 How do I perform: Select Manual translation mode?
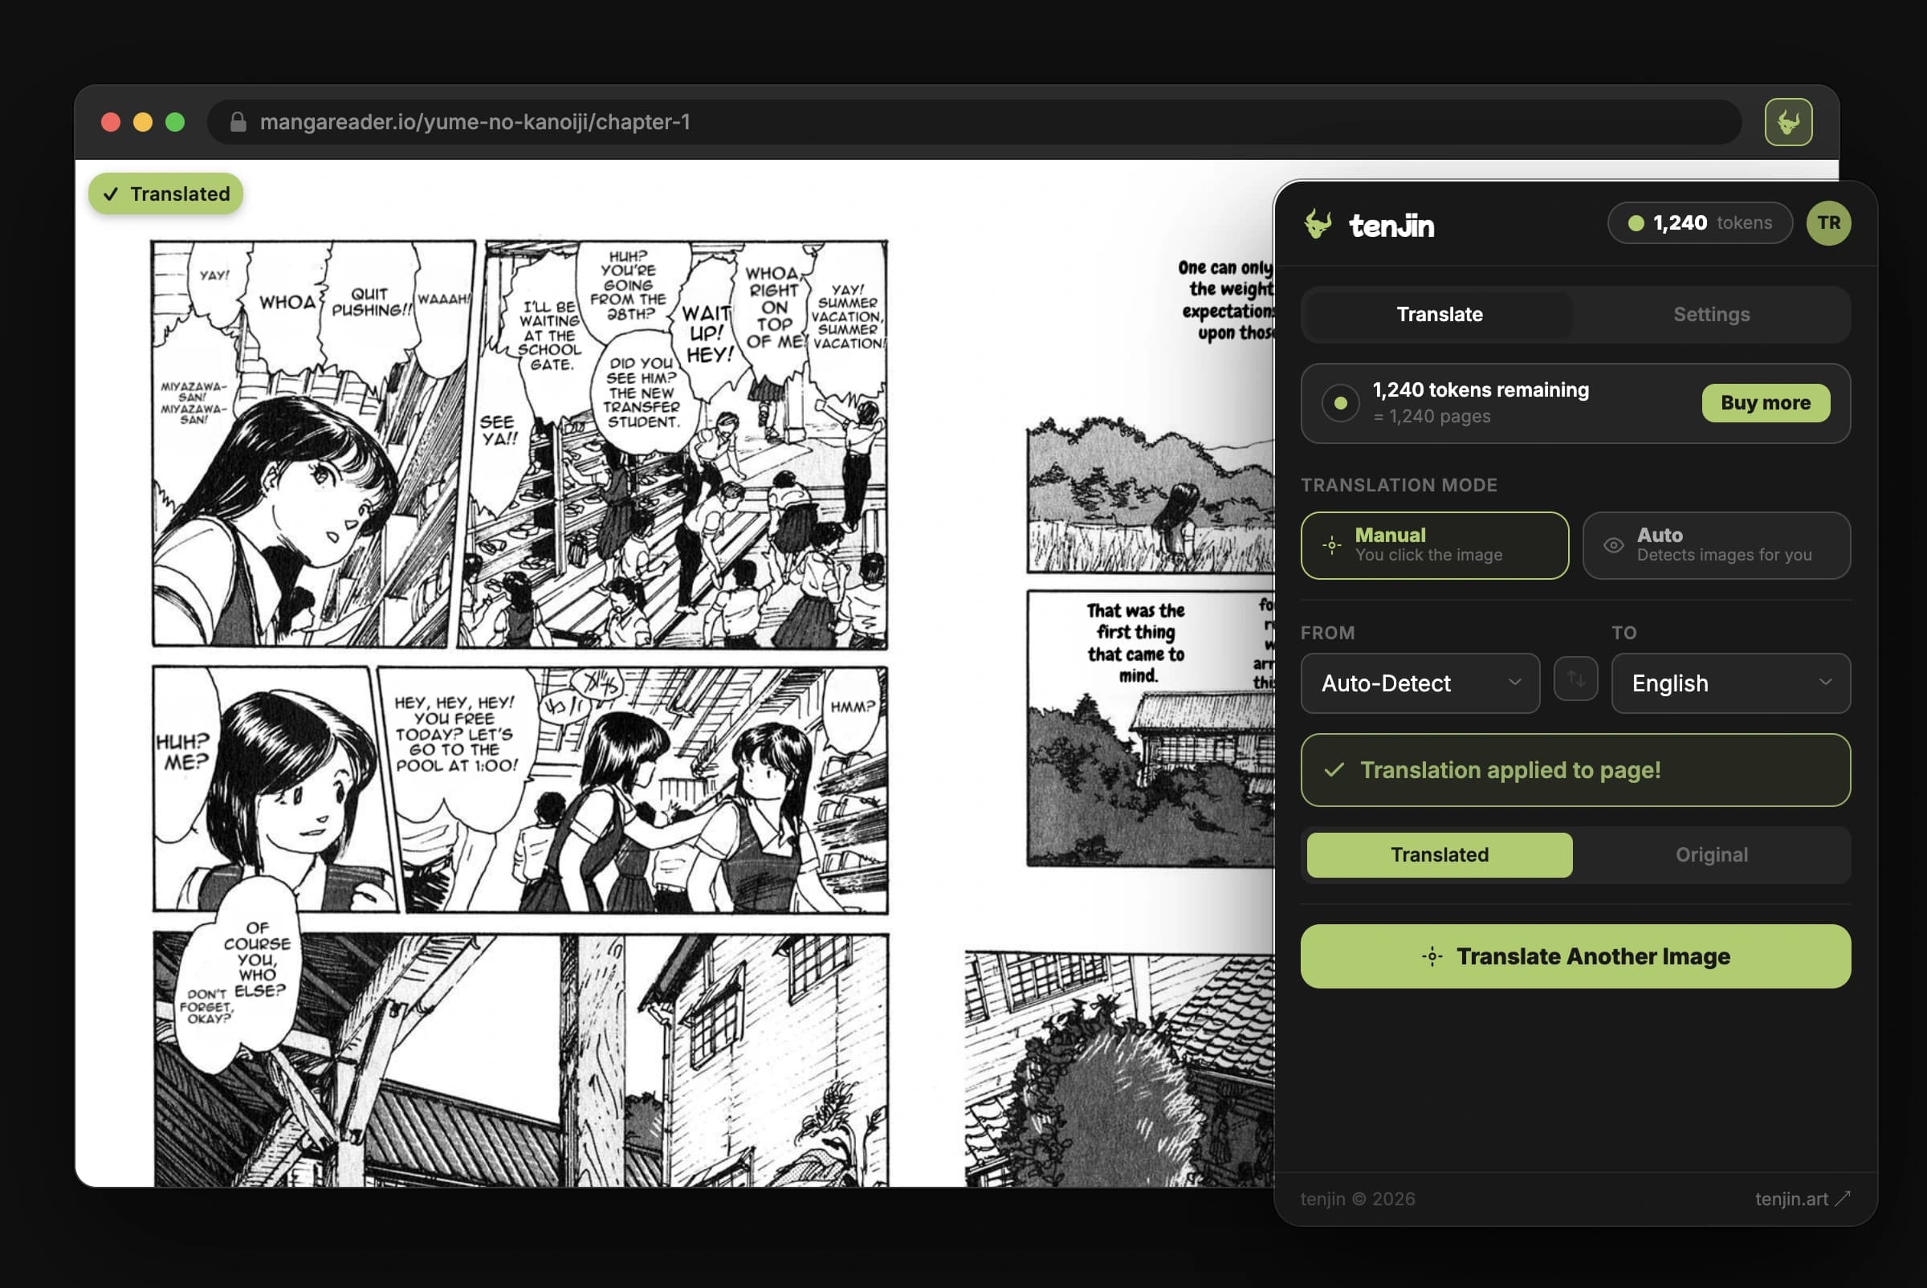tap(1434, 545)
